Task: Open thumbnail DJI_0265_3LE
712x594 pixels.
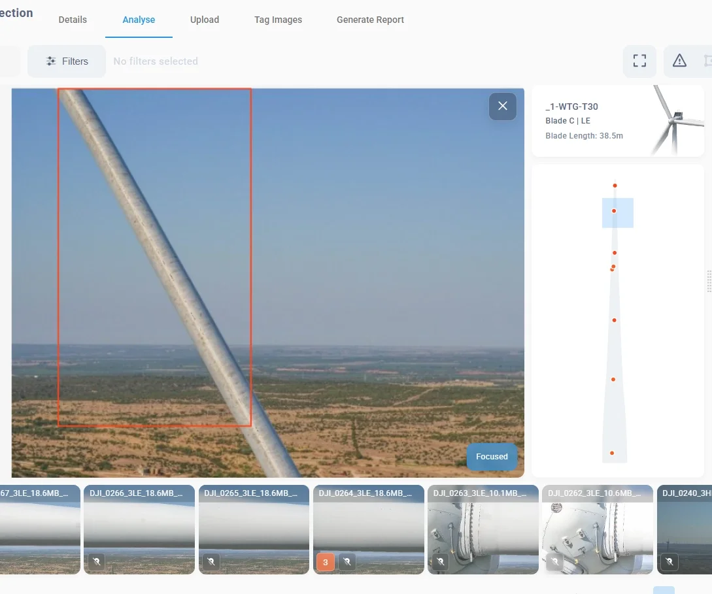Action: [x=254, y=529]
